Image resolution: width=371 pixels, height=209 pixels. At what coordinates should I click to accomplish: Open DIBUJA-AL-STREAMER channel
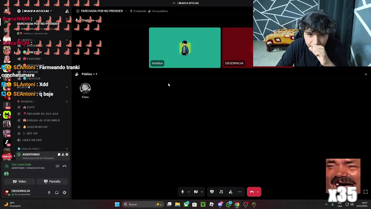43,120
